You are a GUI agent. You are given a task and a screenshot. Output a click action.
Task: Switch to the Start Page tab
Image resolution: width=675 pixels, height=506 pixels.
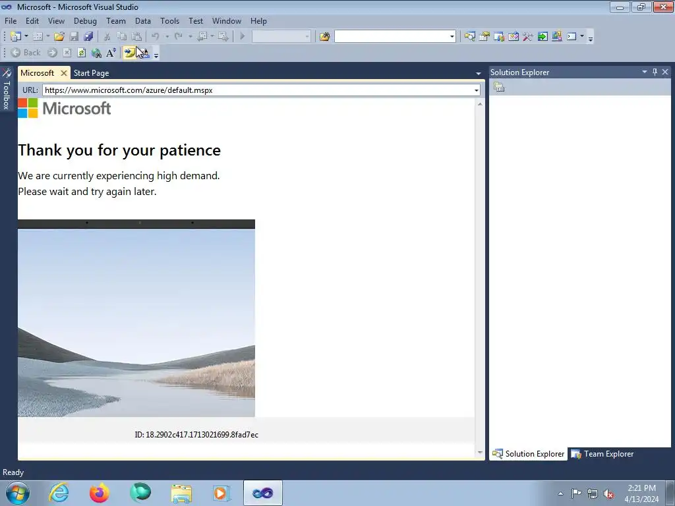(91, 73)
